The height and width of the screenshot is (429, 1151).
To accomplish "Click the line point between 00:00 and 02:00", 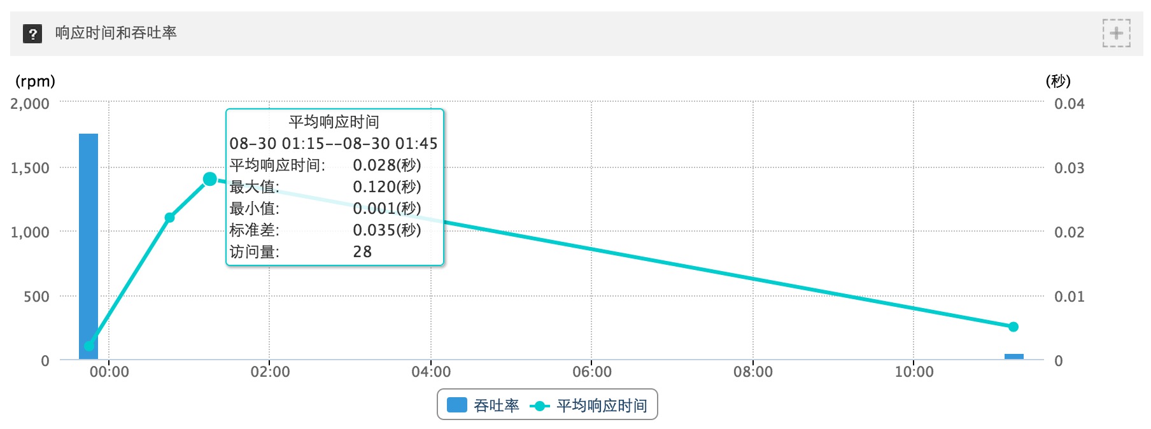I will click(170, 218).
